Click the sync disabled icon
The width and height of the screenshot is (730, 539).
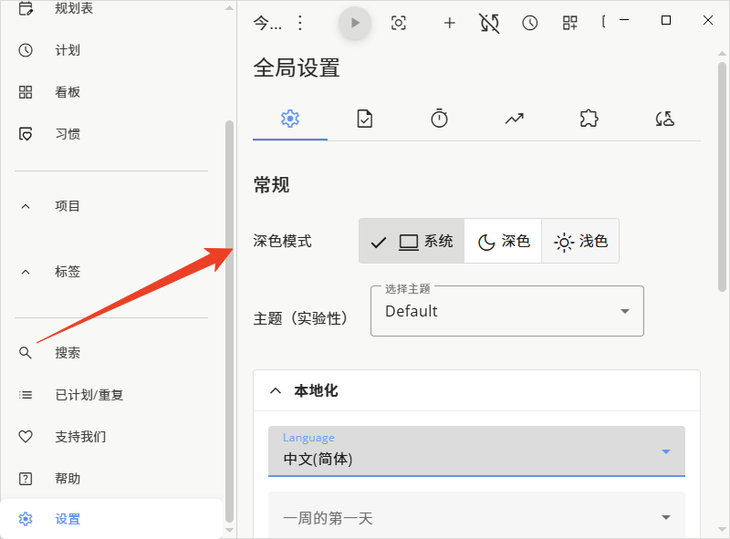coord(489,23)
